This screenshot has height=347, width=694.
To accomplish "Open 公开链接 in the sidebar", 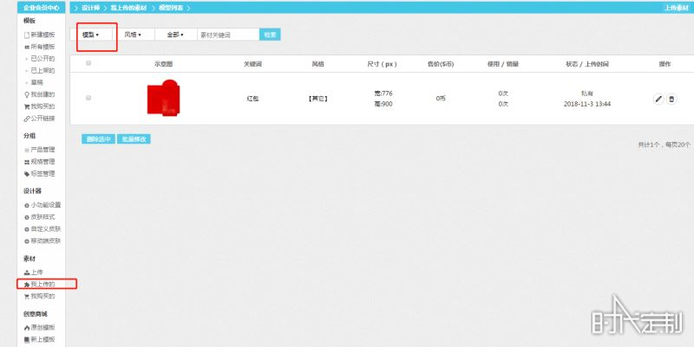I will 40,118.
